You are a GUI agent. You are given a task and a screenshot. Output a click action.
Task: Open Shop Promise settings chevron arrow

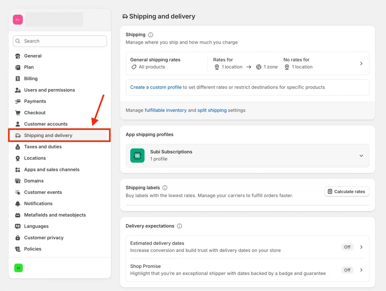tap(361, 270)
